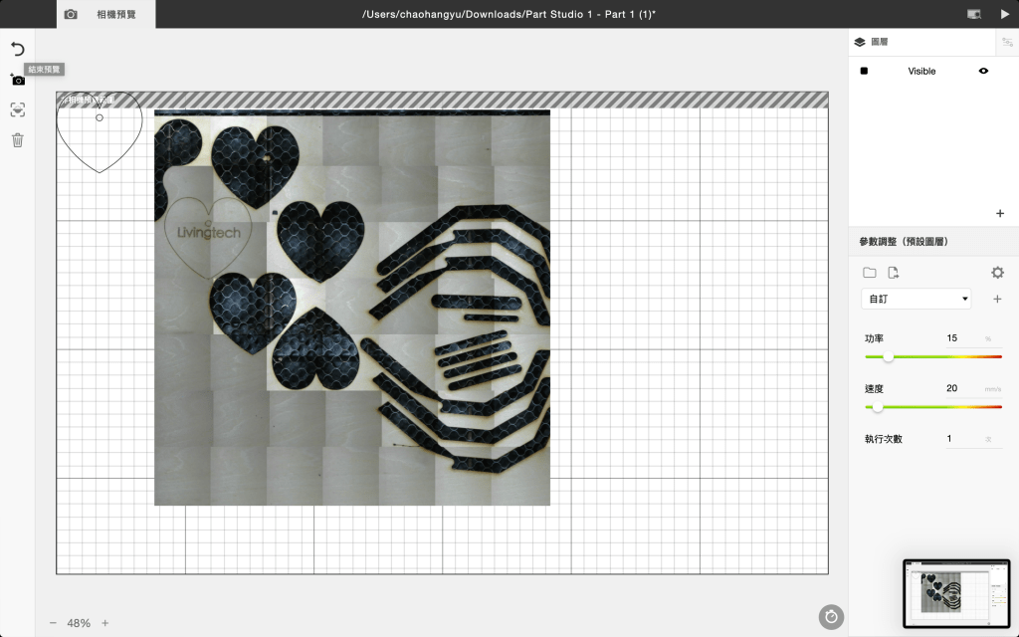The width and height of the screenshot is (1019, 637).
Task: Open parameter settings gear icon
Action: tap(997, 273)
